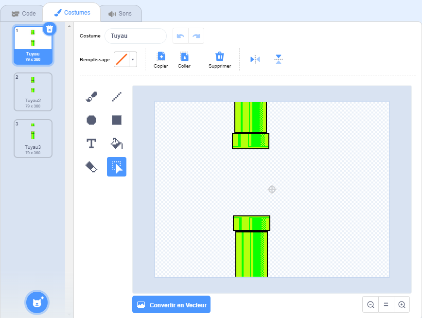Select the Brush tool
422x318 pixels.
tap(91, 97)
